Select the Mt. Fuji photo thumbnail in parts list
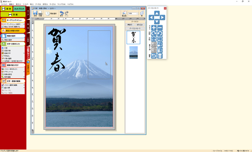The image size is (252, 152). (133, 52)
